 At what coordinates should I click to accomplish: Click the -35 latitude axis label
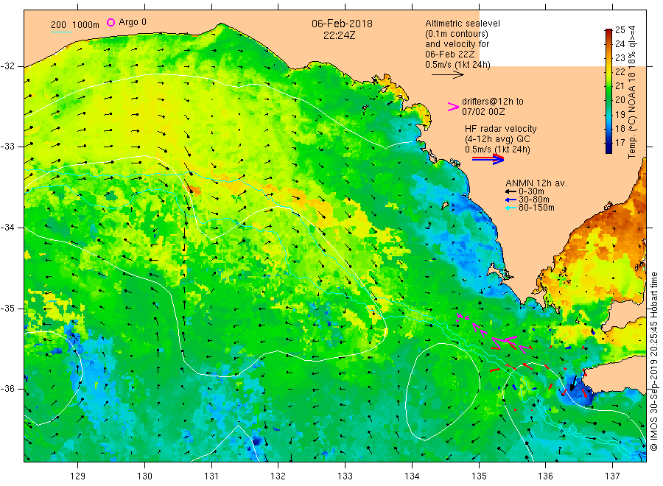click(7, 308)
